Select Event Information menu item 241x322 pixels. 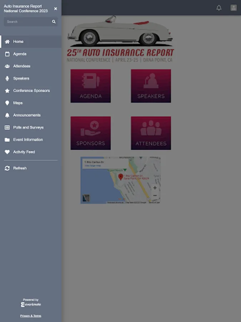coord(31,140)
